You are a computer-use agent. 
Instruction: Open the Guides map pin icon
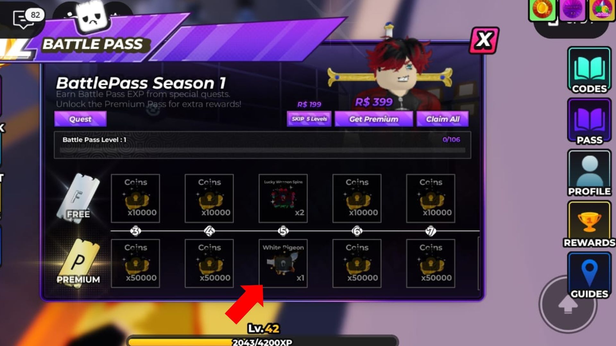tap(589, 276)
